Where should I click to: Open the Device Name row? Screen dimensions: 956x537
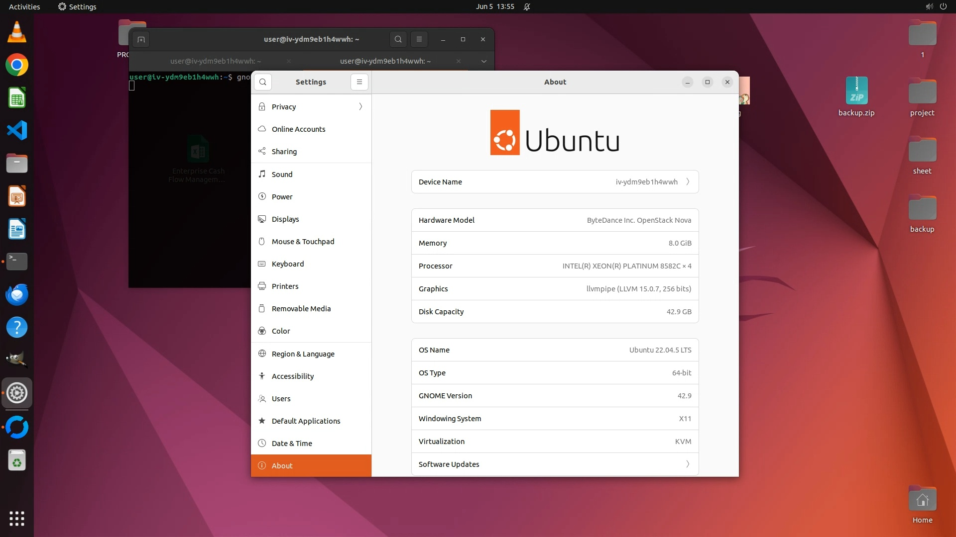[x=555, y=182]
